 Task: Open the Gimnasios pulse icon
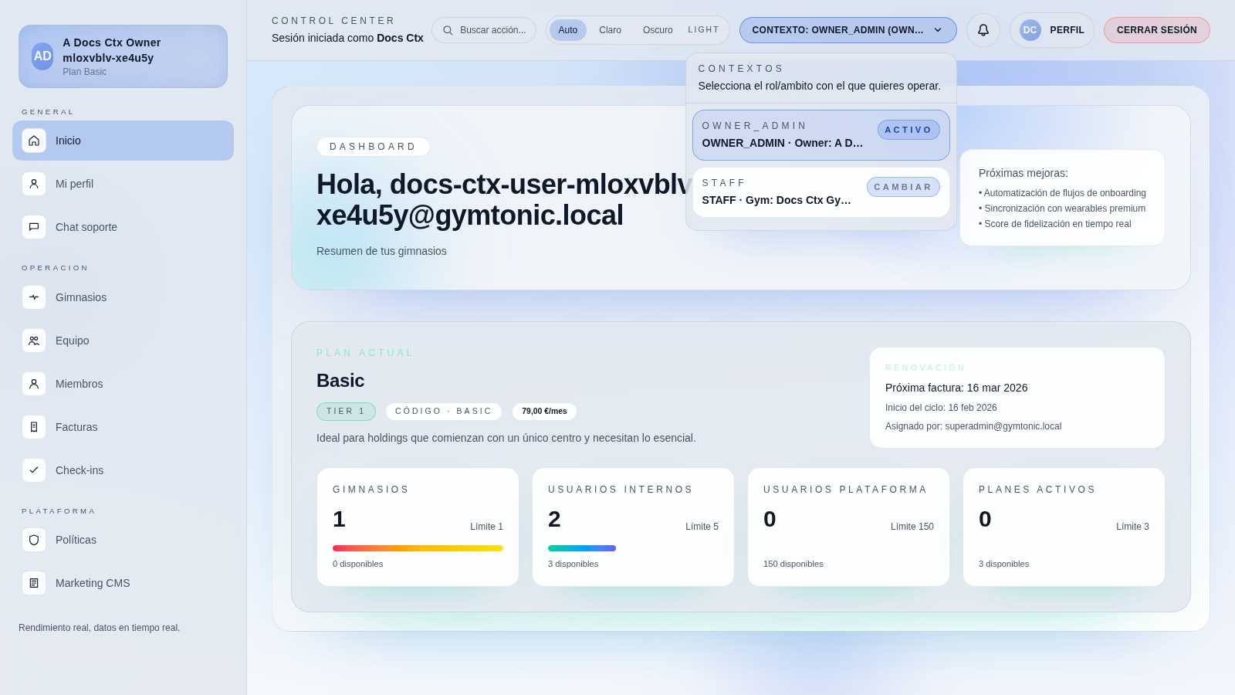click(34, 297)
